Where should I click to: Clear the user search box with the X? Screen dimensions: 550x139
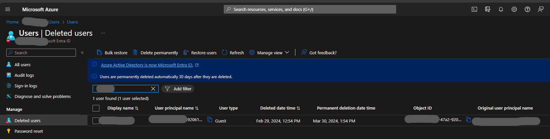click(153, 89)
